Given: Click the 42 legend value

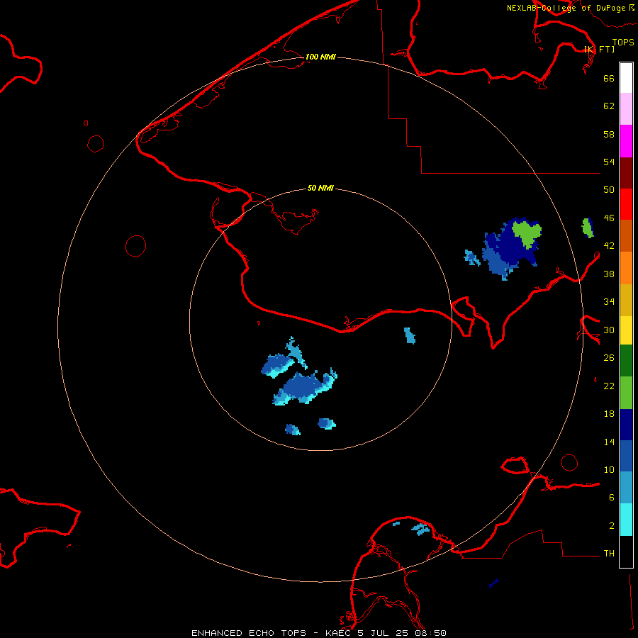Looking at the screenshot, I should click(x=609, y=246).
